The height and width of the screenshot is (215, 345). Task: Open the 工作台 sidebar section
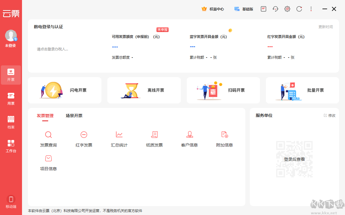11,146
